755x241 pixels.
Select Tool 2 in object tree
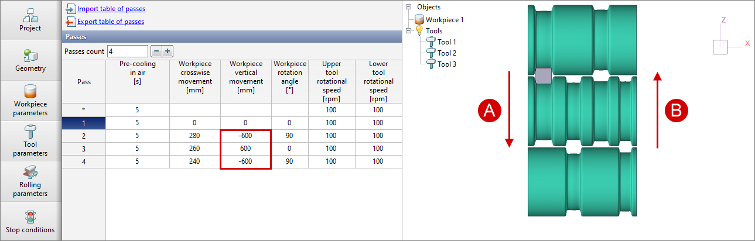pos(446,53)
